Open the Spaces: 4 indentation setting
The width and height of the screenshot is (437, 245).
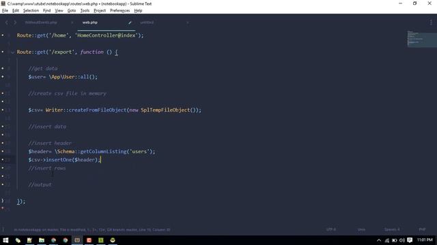pos(392,229)
